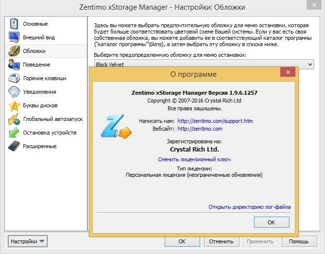Screen dimensions: 325x254
Task: Open the Настройки dropdown button
Action: tap(28, 241)
